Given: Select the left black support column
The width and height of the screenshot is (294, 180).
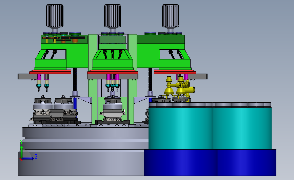Looking at the screenshot, I should tap(75, 79).
